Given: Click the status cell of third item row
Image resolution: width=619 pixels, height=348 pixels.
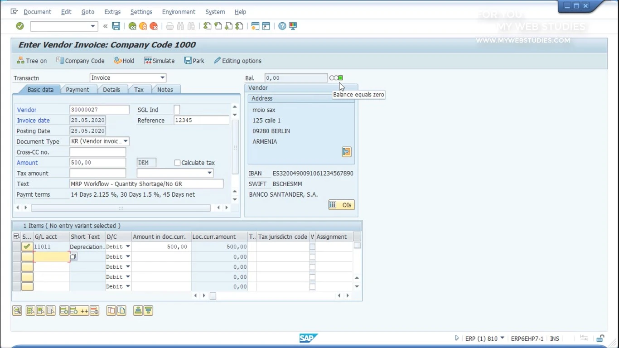Looking at the screenshot, I should point(27,267).
